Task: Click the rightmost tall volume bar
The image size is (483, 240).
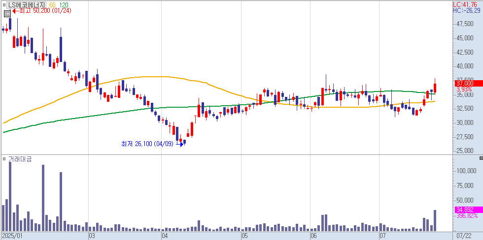Action: (435, 221)
